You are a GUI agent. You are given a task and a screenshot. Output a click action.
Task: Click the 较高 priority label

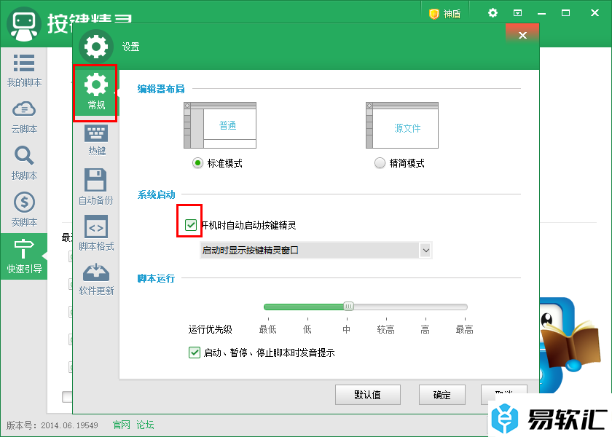(x=385, y=330)
